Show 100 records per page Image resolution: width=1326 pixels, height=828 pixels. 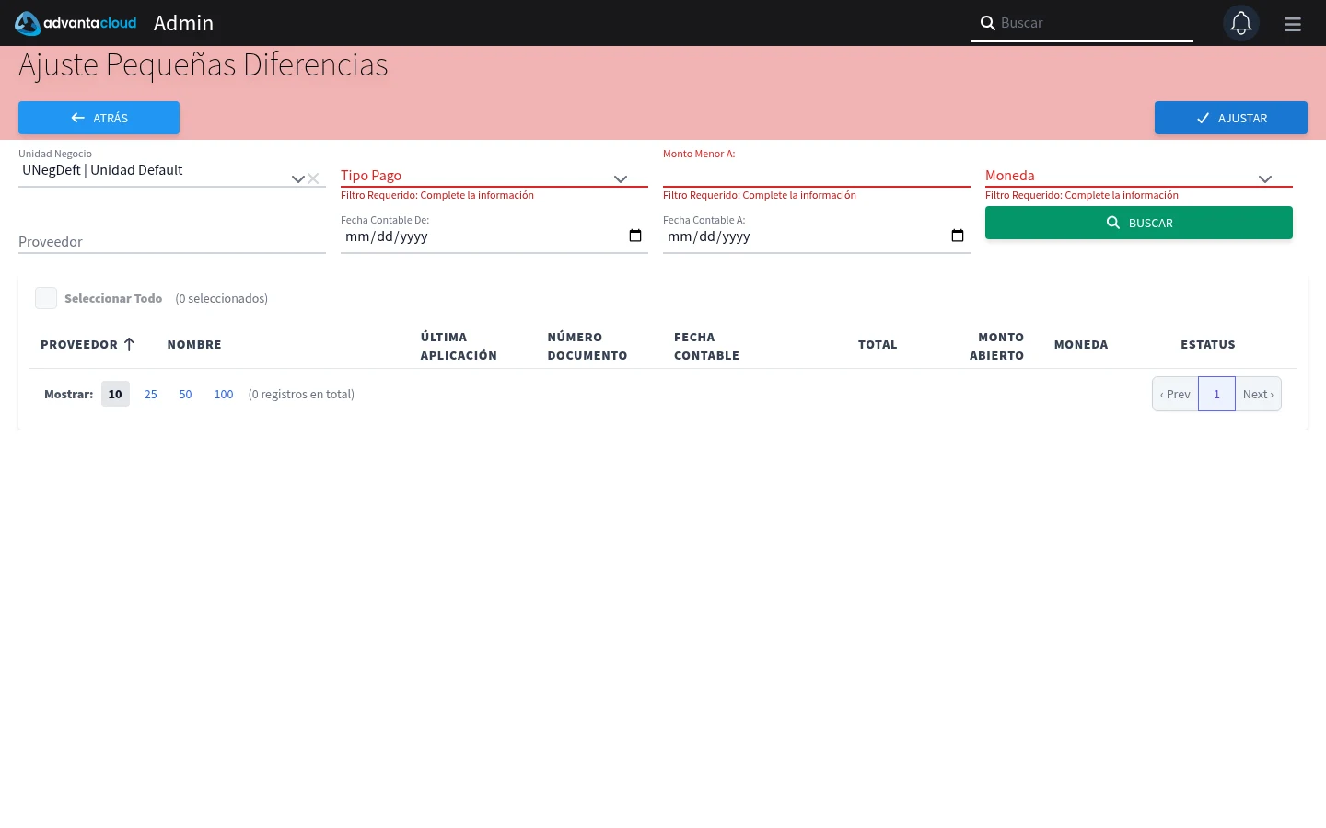click(224, 394)
